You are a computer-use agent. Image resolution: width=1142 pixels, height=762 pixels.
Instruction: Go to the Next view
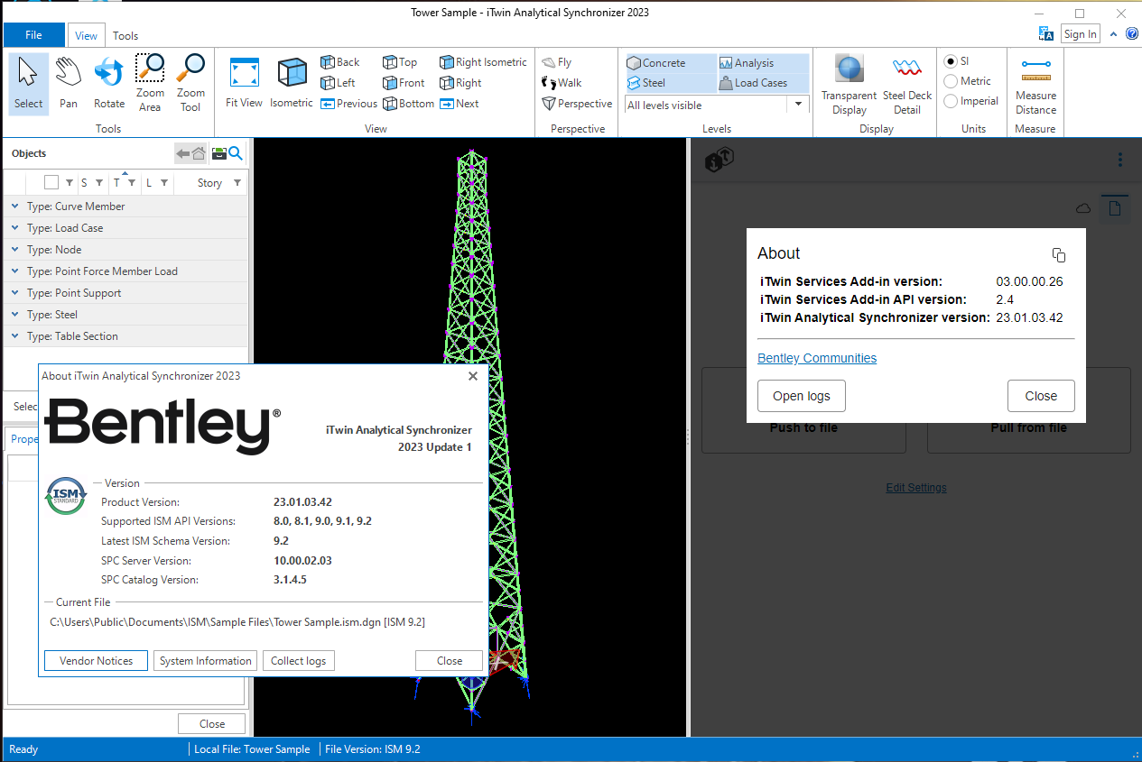pos(460,104)
